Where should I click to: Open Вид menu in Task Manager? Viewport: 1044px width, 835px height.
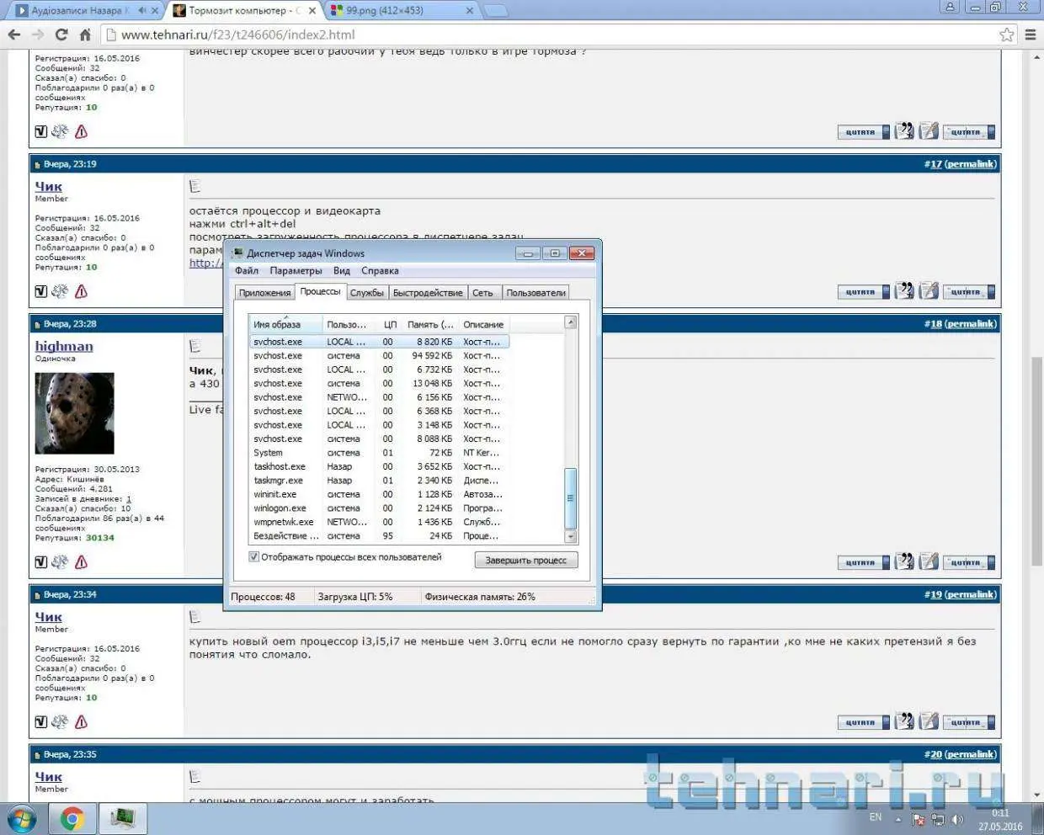click(x=341, y=271)
